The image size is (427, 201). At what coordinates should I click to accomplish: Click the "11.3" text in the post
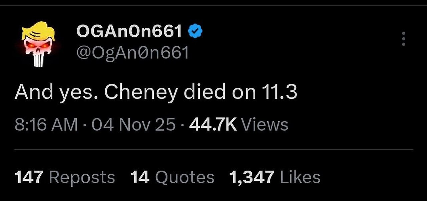pyautogui.click(x=279, y=91)
